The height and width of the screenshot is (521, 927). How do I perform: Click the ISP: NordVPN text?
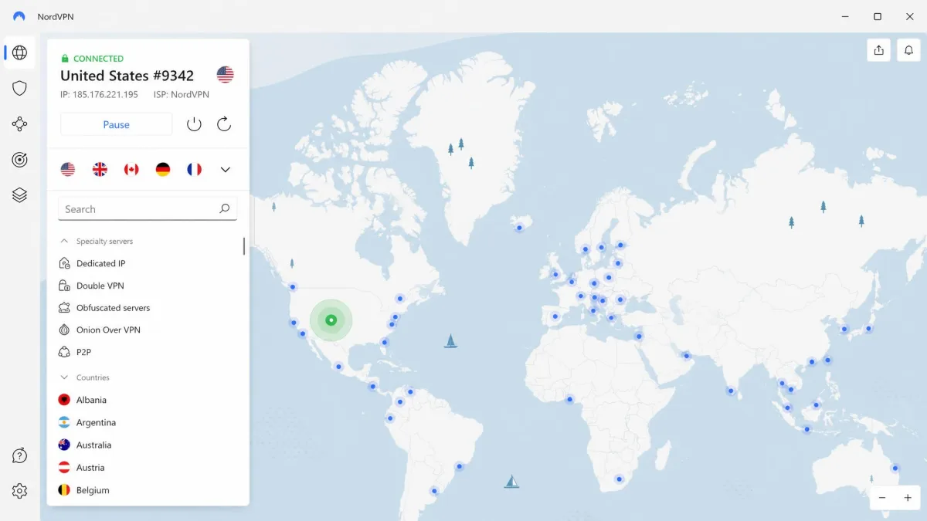182,94
